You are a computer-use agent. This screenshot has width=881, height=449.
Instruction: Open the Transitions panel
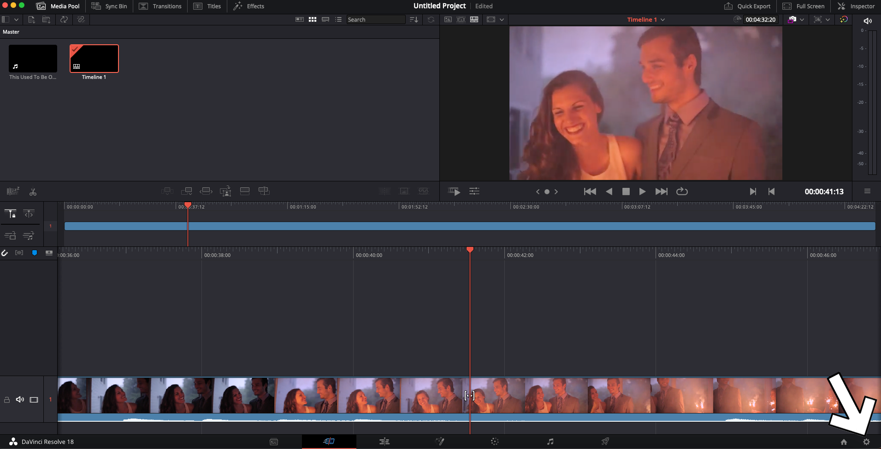(x=160, y=6)
